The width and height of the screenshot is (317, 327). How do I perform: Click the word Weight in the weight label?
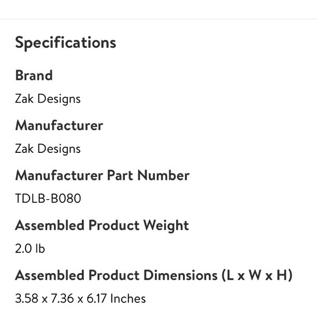166,226
